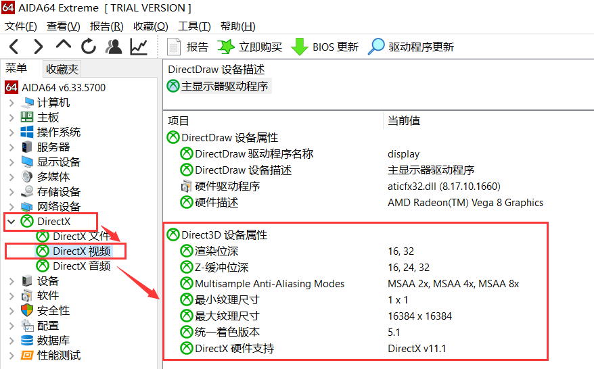Expand the 多媒体 tree node
Viewport: 594px width, 369px height.
12,177
